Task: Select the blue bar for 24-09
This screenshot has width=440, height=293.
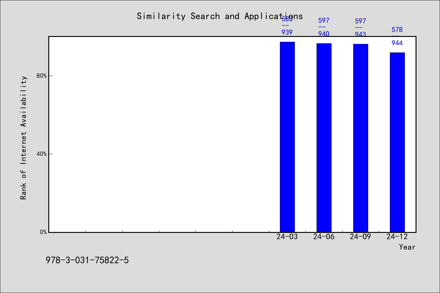Action: [361, 138]
